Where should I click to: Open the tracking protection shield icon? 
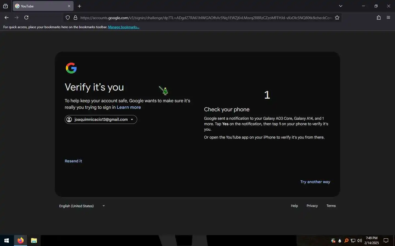coord(68,18)
